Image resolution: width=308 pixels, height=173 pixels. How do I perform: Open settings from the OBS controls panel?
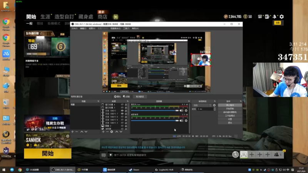coord(230,119)
